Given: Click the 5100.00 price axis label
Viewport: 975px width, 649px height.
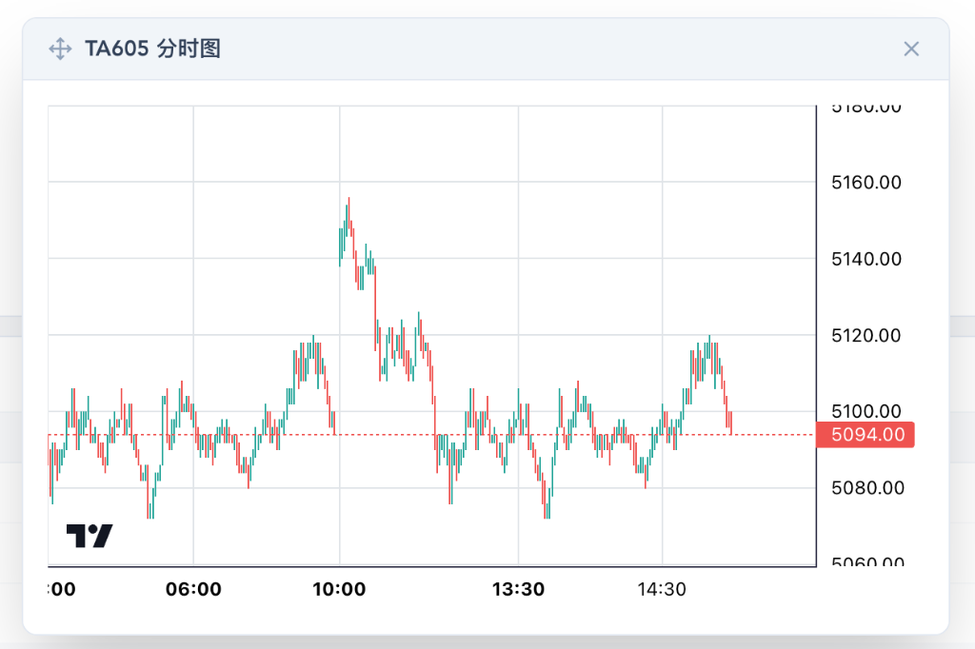Looking at the screenshot, I should (x=865, y=411).
